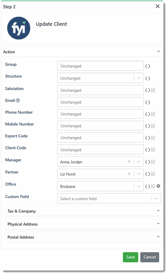Click the dark circle remove icon beside Office
The height and width of the screenshot is (275, 168).
tap(158, 186)
